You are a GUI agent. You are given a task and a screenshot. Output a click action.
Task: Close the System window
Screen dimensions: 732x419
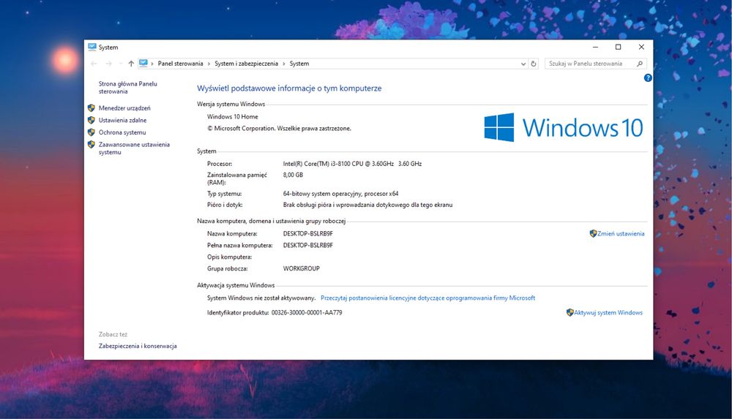[641, 47]
